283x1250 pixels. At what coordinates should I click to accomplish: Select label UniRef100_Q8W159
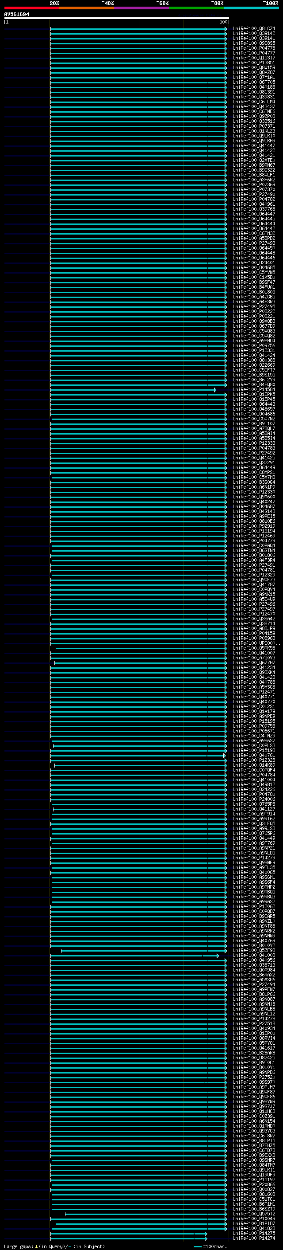[x=253, y=67]
